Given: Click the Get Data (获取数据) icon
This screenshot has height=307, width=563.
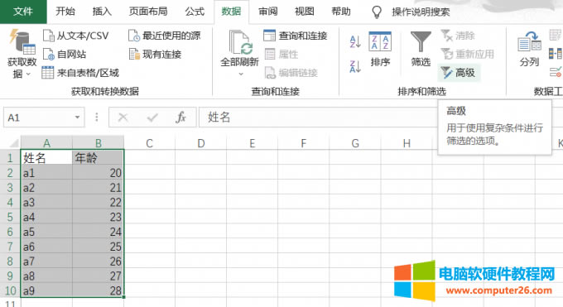Looking at the screenshot, I should (22, 41).
